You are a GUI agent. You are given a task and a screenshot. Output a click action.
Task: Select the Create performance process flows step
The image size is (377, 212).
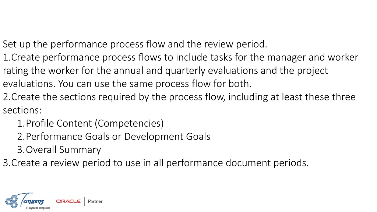[180, 57]
